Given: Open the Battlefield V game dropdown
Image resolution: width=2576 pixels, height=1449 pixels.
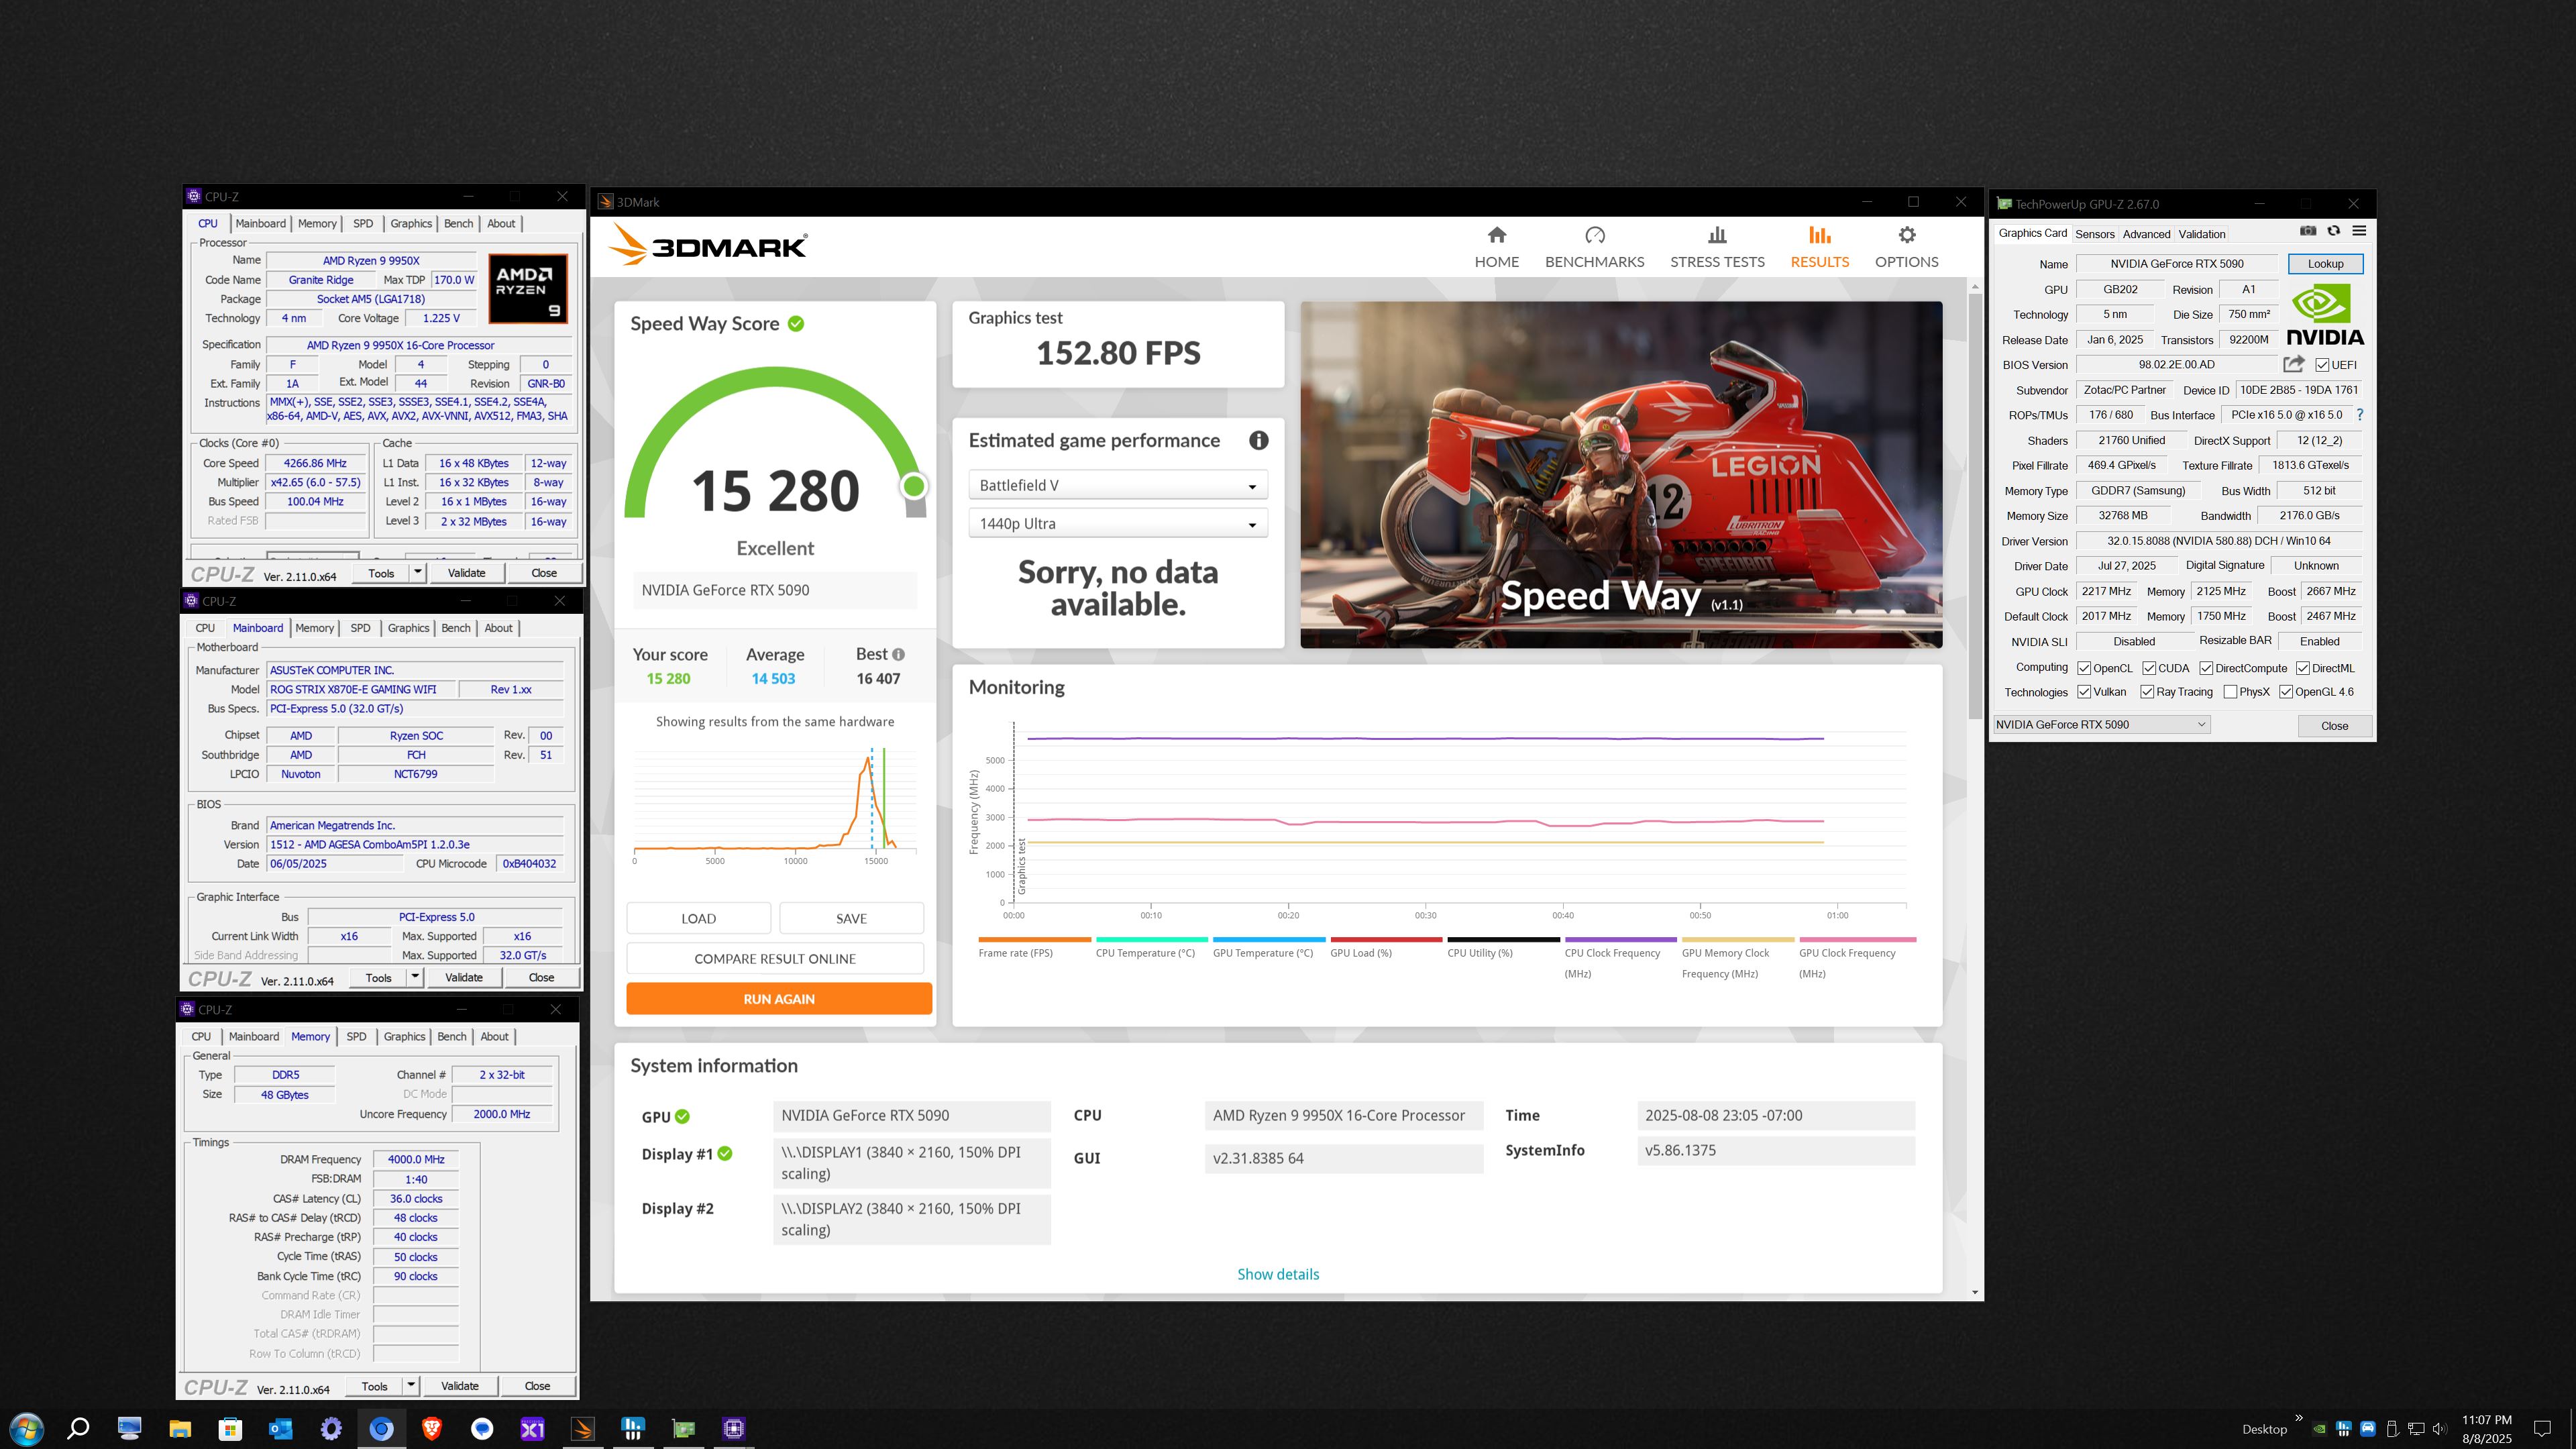Looking at the screenshot, I should [x=1117, y=485].
